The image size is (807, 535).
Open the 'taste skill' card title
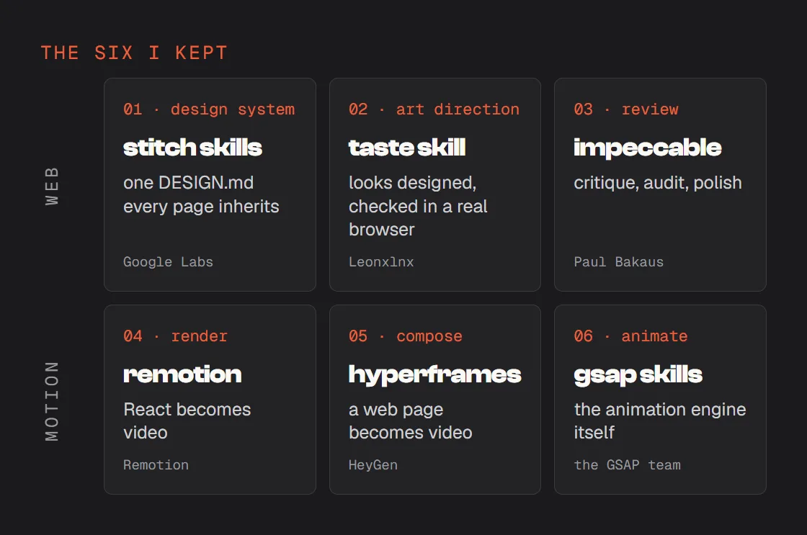[x=407, y=148]
